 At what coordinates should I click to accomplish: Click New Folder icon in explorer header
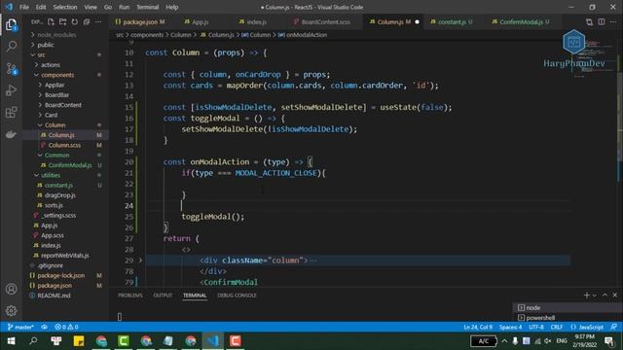click(62, 21)
